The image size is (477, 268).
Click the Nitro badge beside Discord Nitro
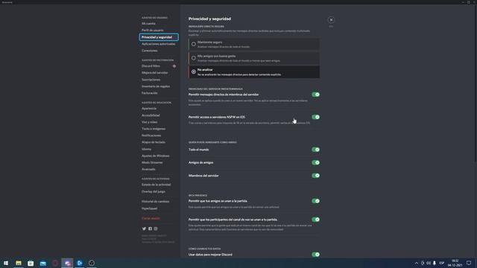(x=174, y=66)
